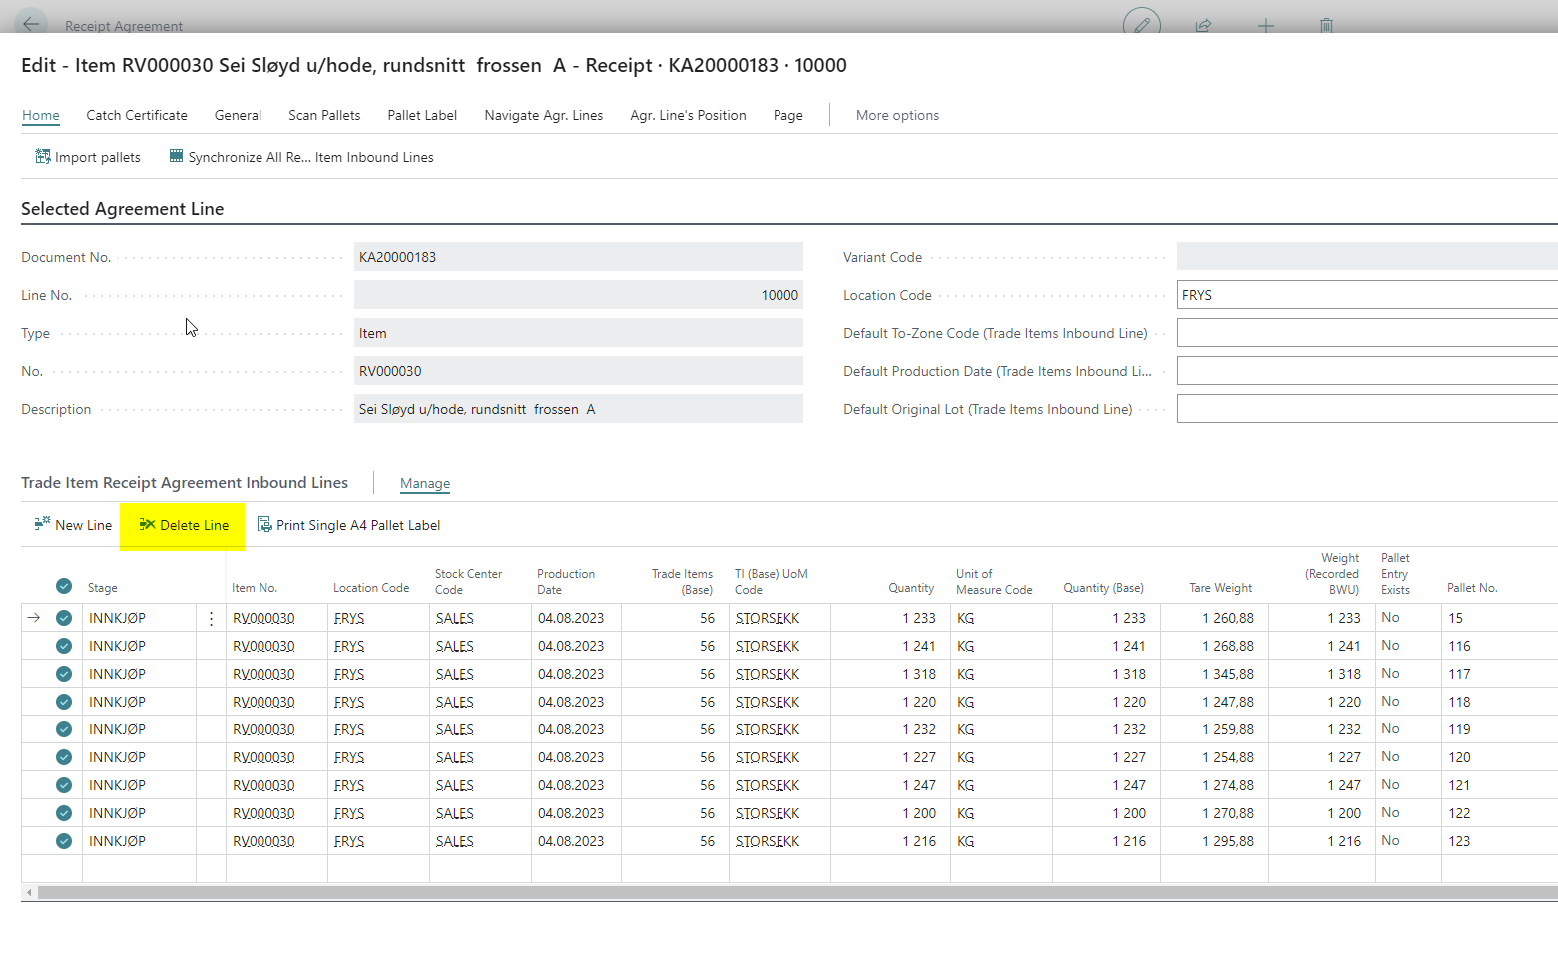Viewport: 1558px width, 961px height.
Task: Open the Home tab
Action: (41, 115)
